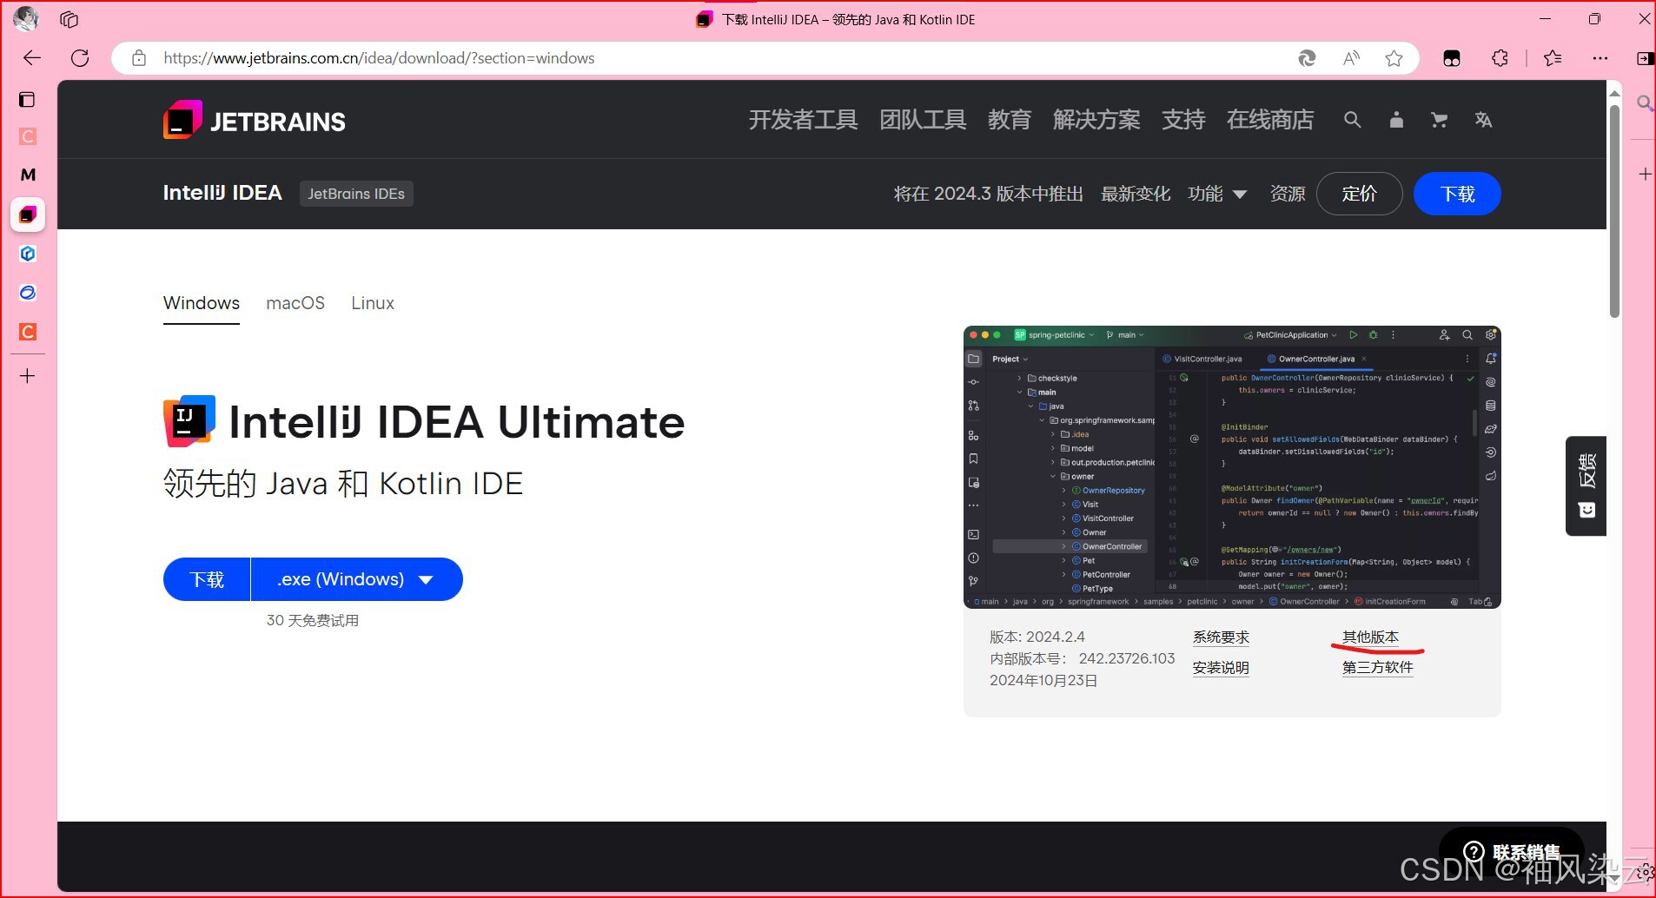
Task: Click the JetBrains IDEs badge
Action: tap(356, 194)
